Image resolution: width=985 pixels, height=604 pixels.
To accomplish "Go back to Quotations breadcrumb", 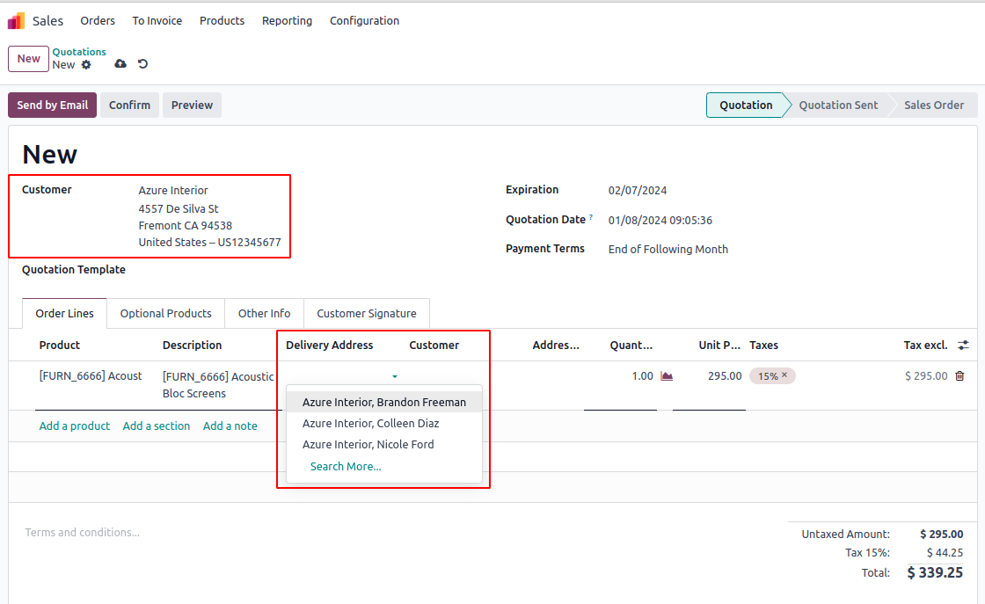I will [79, 52].
